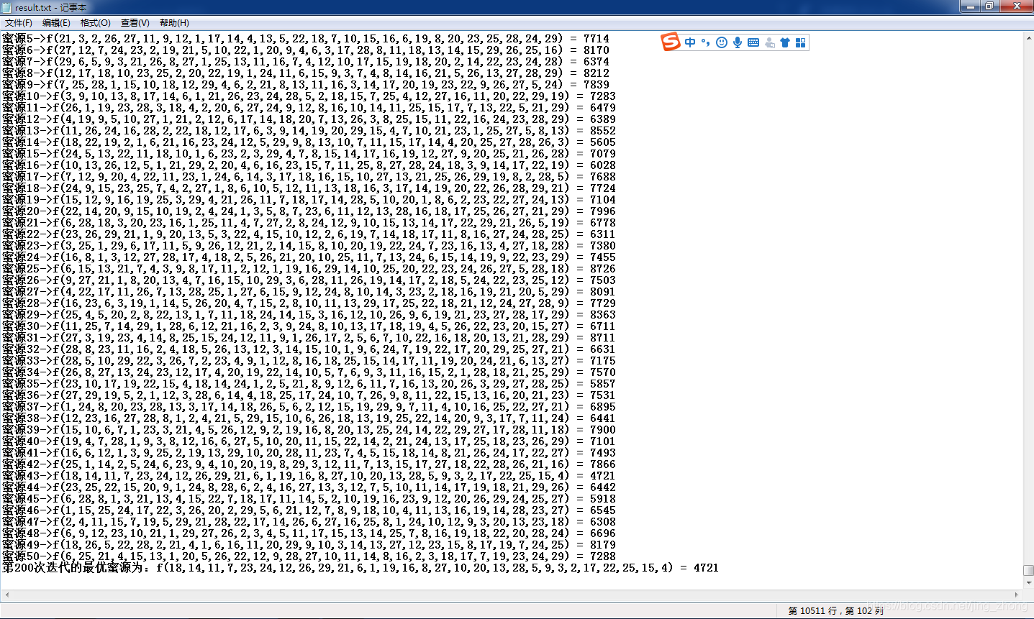Click the vertical scrollbar down arrow

coord(1028,583)
